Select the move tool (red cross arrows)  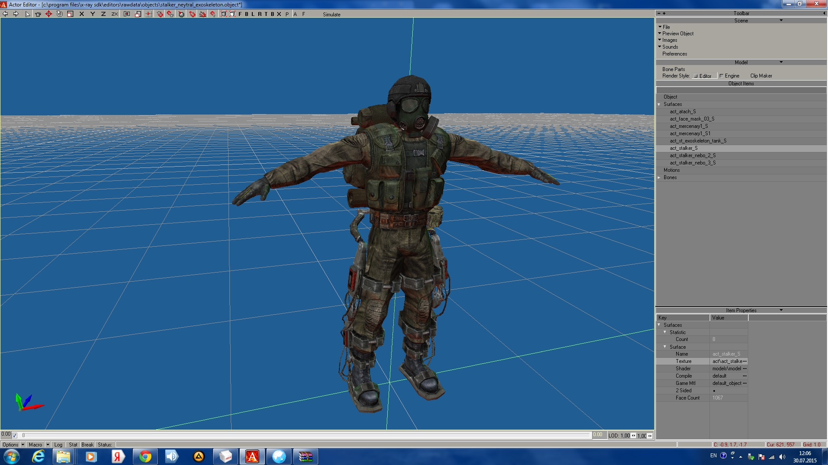click(49, 14)
